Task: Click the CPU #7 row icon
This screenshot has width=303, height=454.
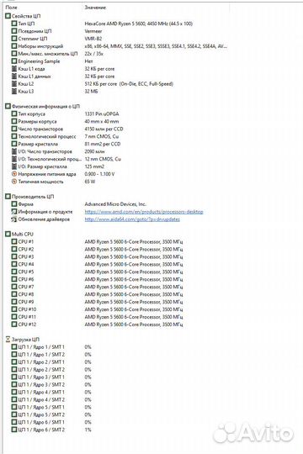Action: (14, 287)
